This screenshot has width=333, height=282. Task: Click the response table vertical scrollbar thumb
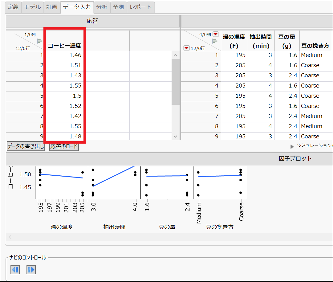(175, 82)
